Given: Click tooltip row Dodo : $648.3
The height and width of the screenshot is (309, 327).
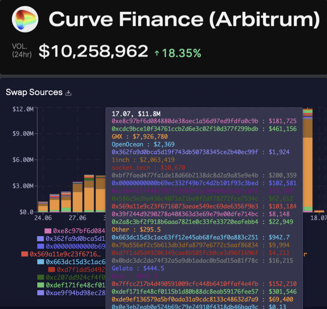Looking at the screenshot, I should click(x=134, y=276).
